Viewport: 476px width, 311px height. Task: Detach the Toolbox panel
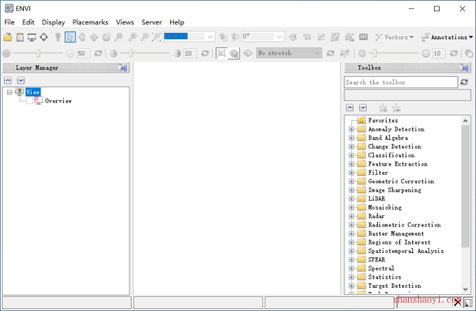[x=464, y=68]
